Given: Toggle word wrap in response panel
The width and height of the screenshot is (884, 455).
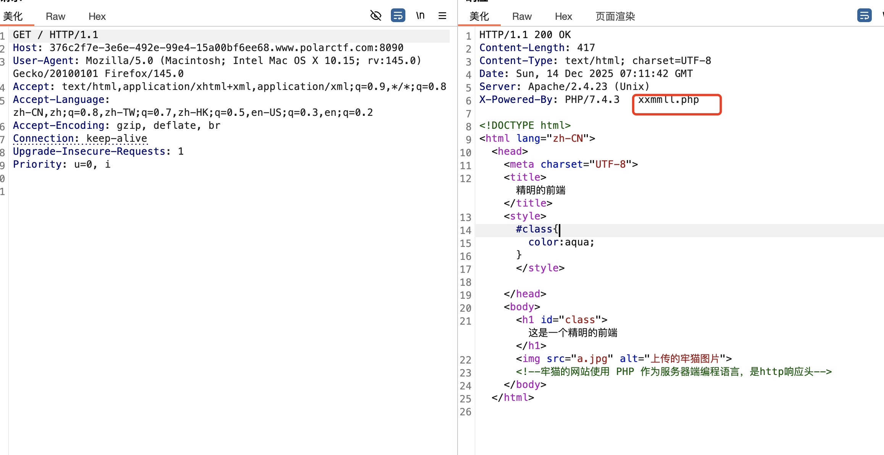Looking at the screenshot, I should pyautogui.click(x=864, y=16).
